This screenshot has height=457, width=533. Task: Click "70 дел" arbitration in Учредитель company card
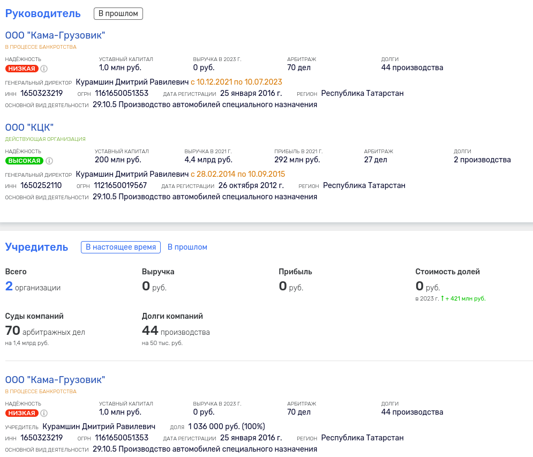pos(299,412)
